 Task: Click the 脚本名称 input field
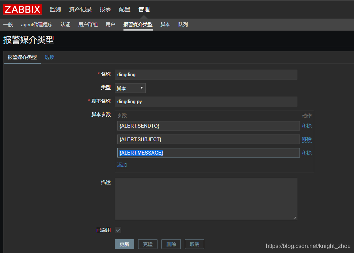tap(206, 101)
